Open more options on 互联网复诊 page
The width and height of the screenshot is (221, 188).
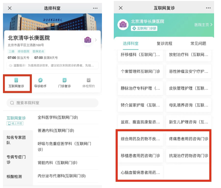(208, 8)
